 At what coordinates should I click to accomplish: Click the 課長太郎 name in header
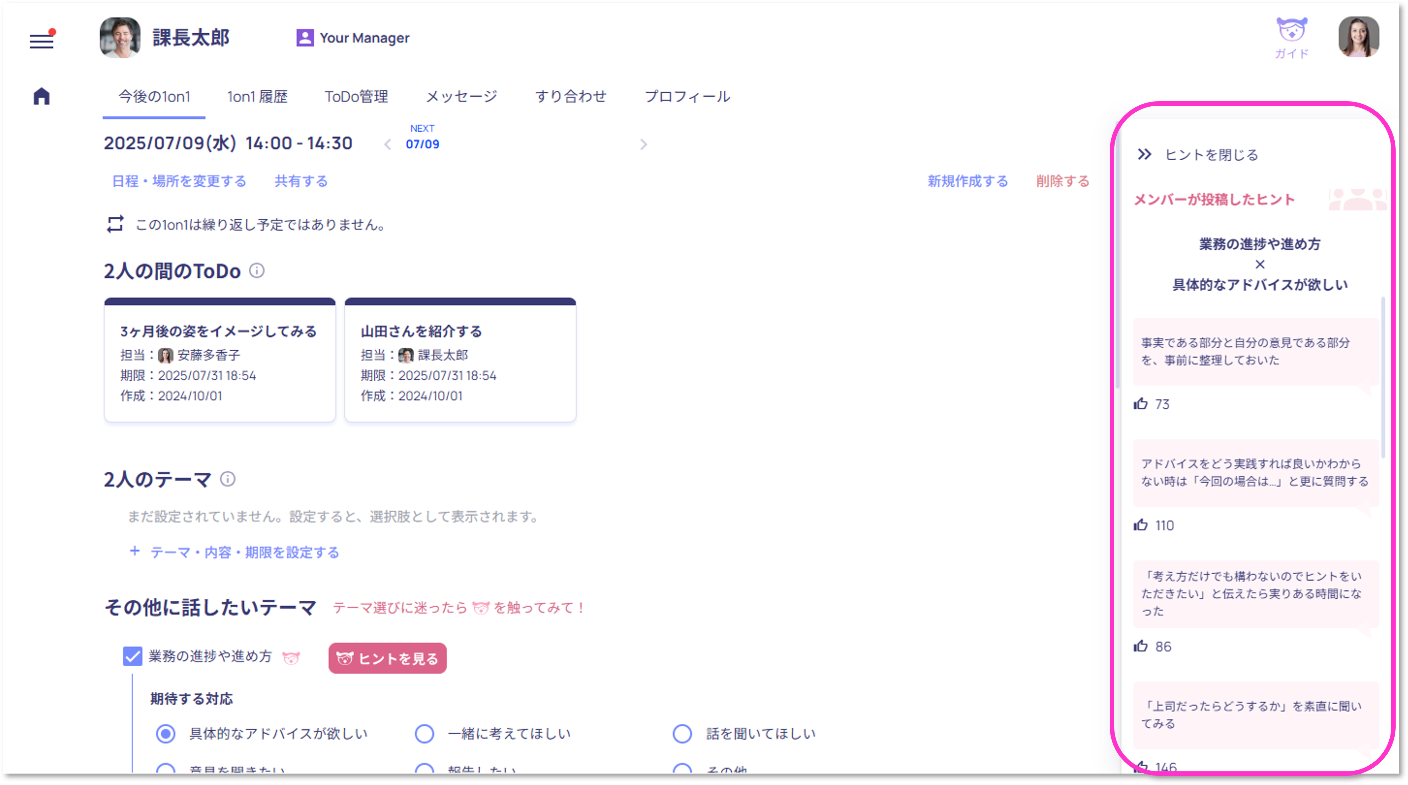191,37
